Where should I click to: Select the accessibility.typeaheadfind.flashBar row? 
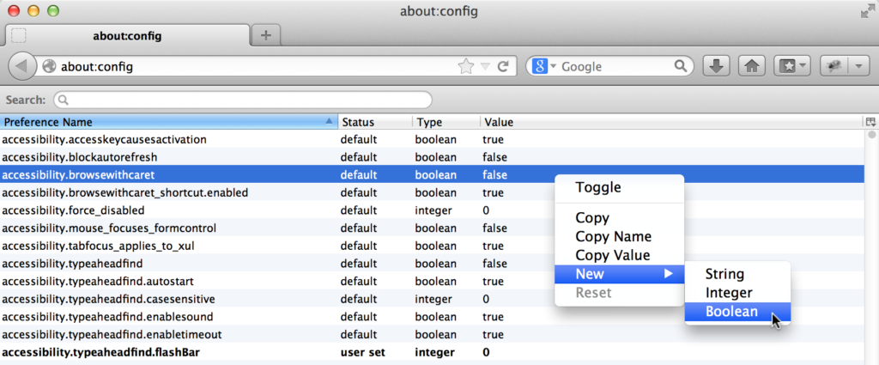pos(431,353)
